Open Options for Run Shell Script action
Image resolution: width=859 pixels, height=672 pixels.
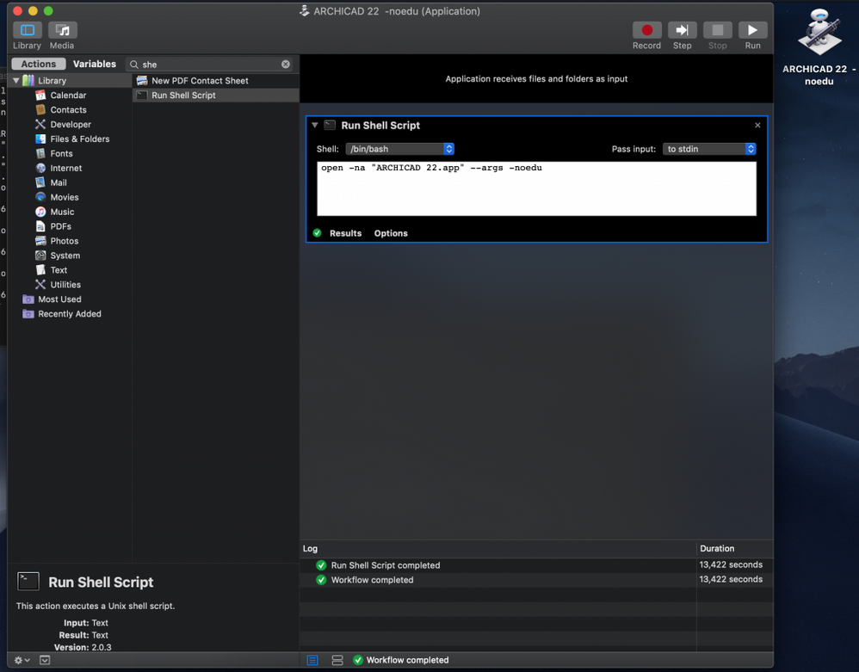[x=391, y=233]
